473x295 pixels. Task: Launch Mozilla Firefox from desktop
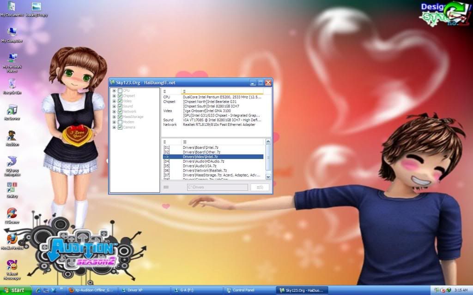click(12, 242)
